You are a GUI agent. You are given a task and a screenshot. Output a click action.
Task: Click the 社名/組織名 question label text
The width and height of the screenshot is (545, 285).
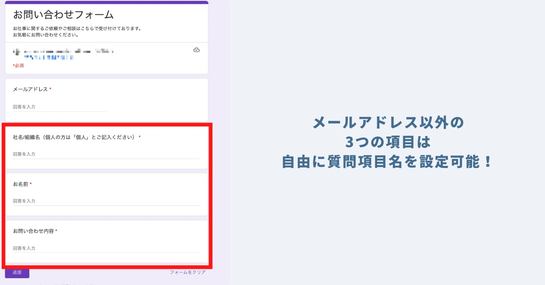pos(74,137)
